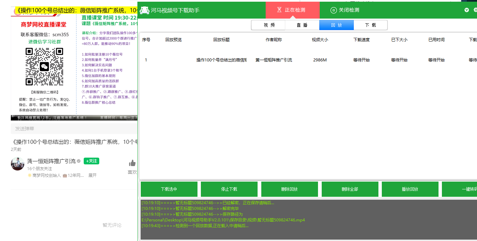Click the verified badge beside author name
Viewport: 477px width, 241px height.
[79, 161]
